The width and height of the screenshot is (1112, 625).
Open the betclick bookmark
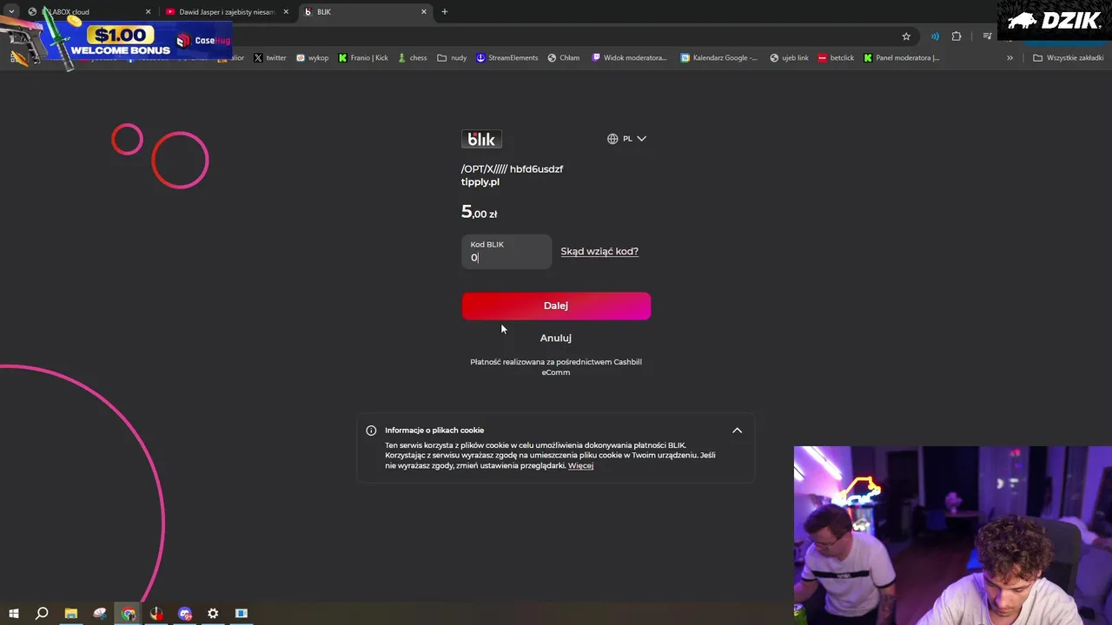coord(837,58)
